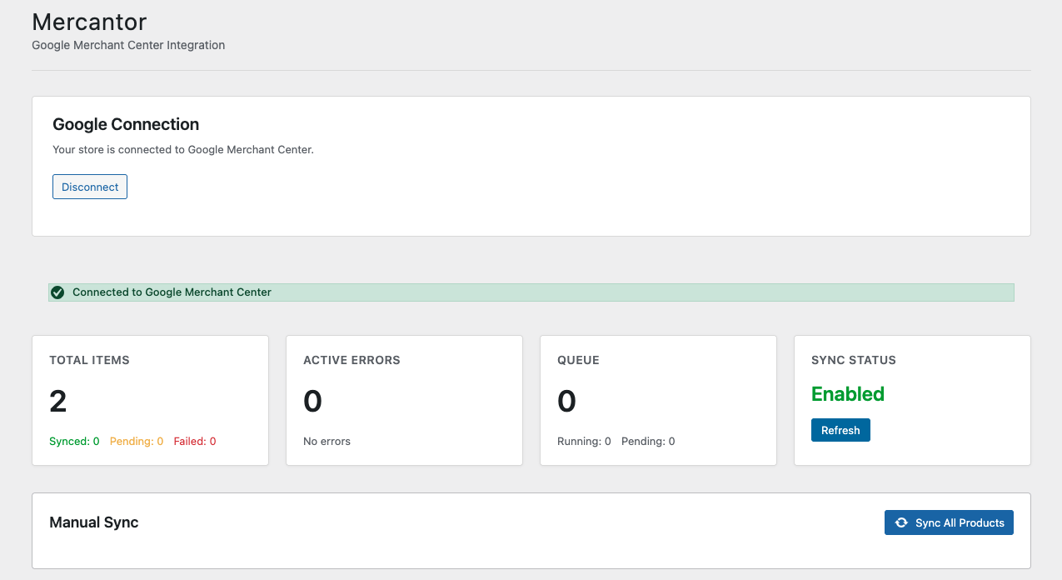Select the Mercantor page title
Image resolution: width=1062 pixels, height=580 pixels.
click(89, 21)
